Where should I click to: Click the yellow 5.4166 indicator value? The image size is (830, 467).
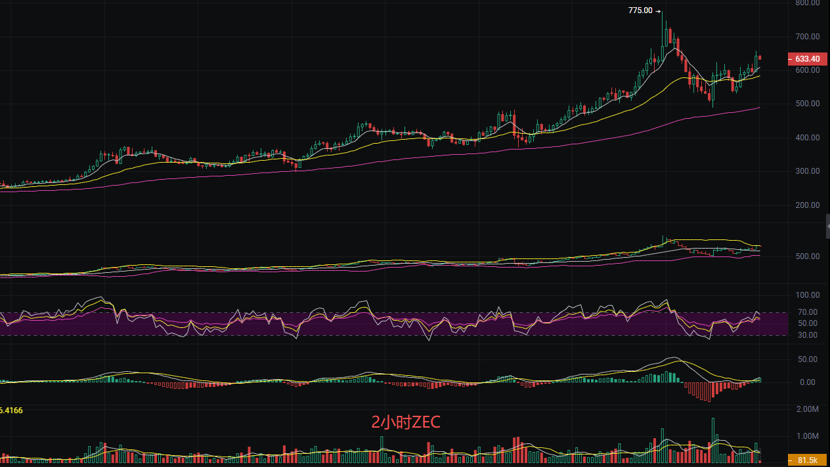(x=11, y=410)
